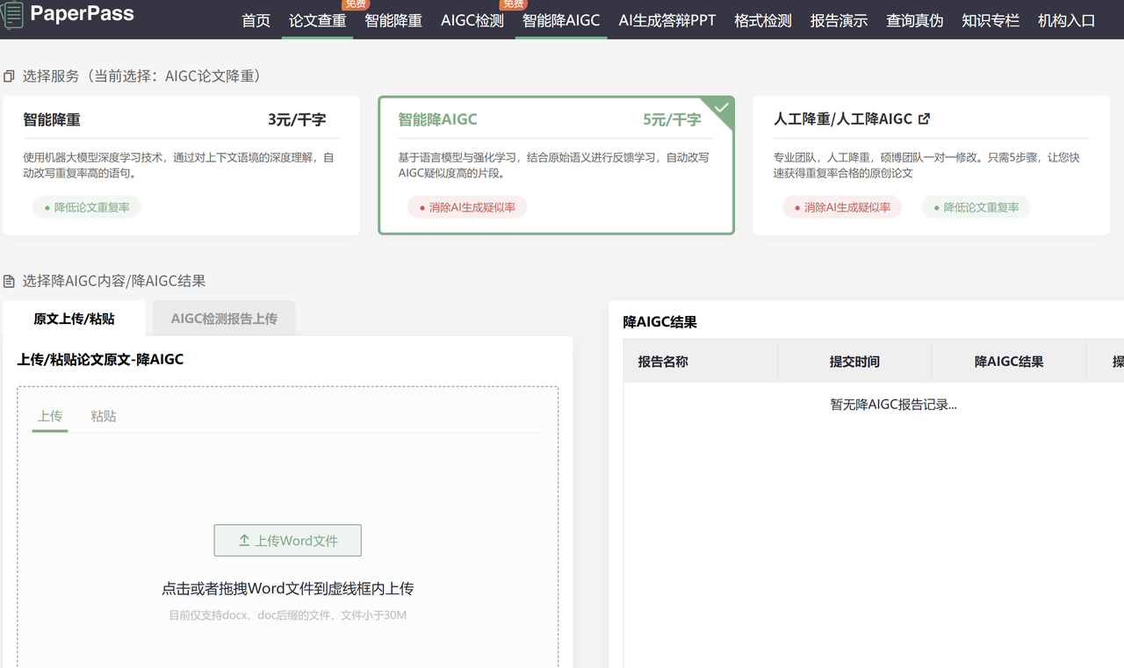Click the 暂无降AIGC报告记录 message
Image resolution: width=1124 pixels, height=668 pixels.
894,405
